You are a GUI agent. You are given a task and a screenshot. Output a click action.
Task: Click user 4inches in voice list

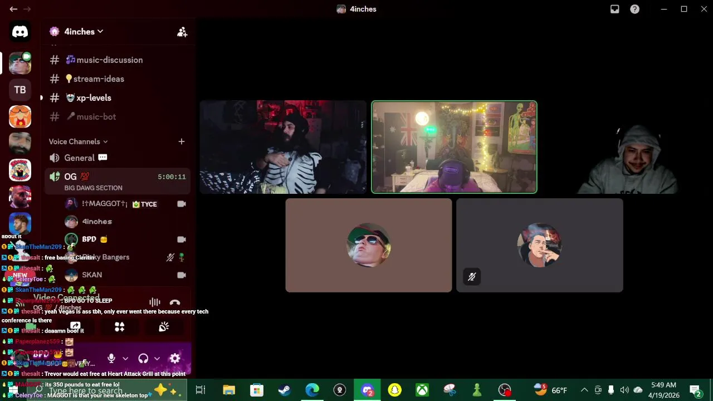(x=97, y=222)
